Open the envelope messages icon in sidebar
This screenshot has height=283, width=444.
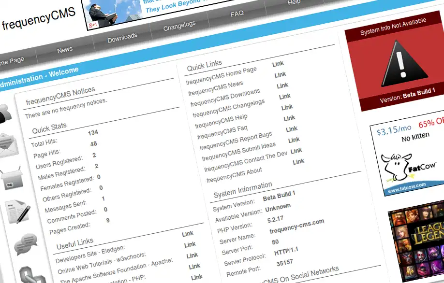point(8,146)
